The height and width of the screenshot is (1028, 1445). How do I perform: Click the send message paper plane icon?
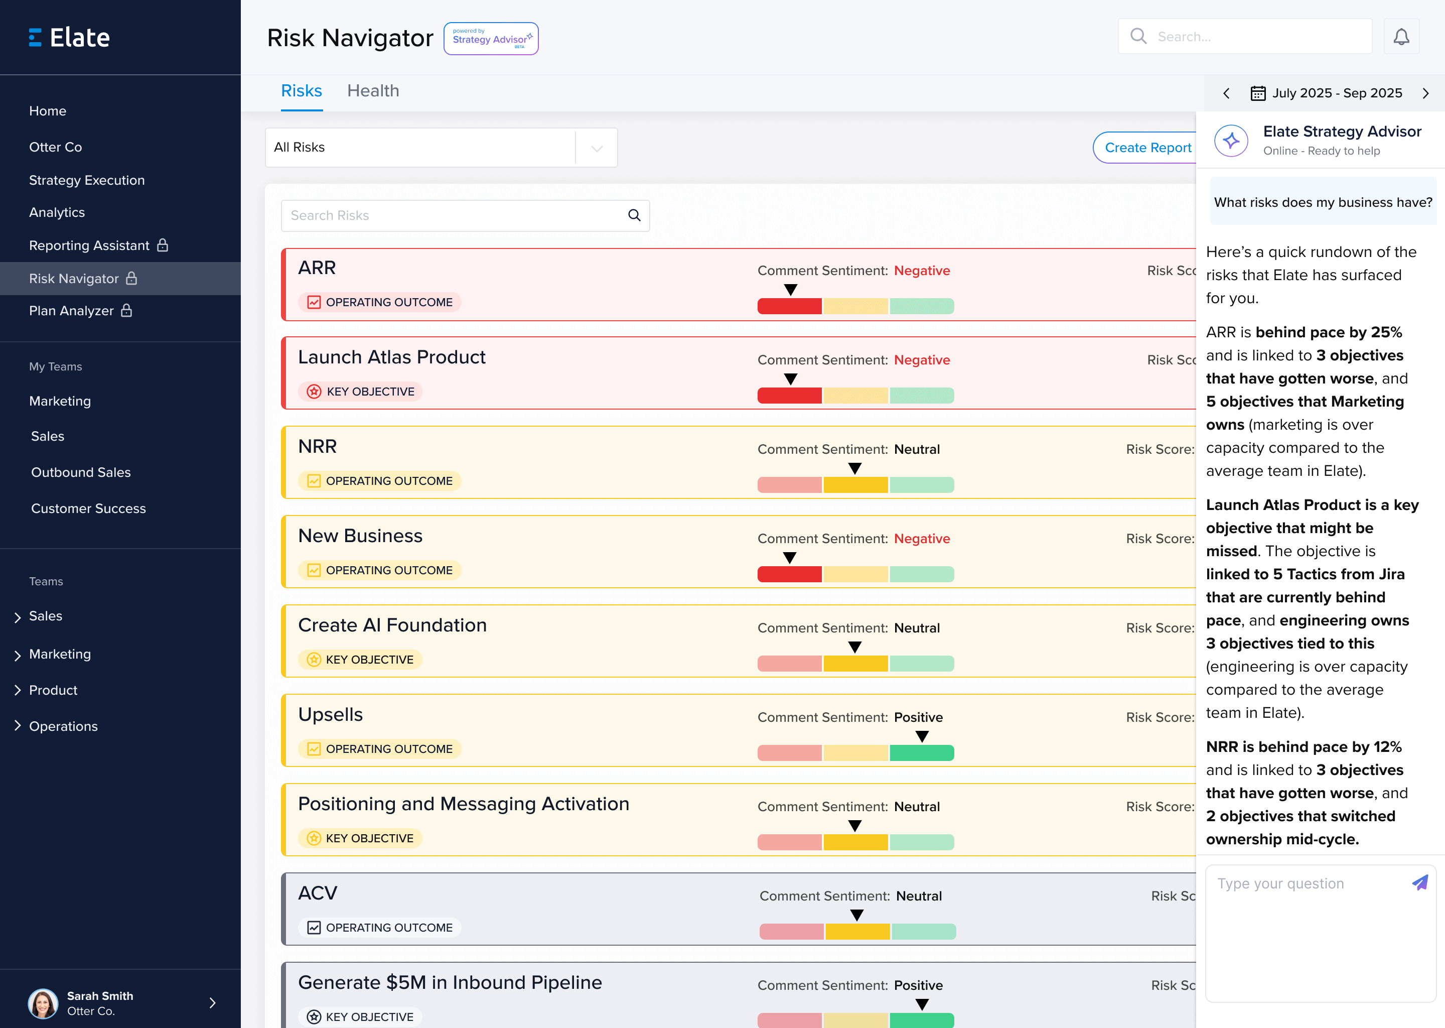coord(1420,882)
